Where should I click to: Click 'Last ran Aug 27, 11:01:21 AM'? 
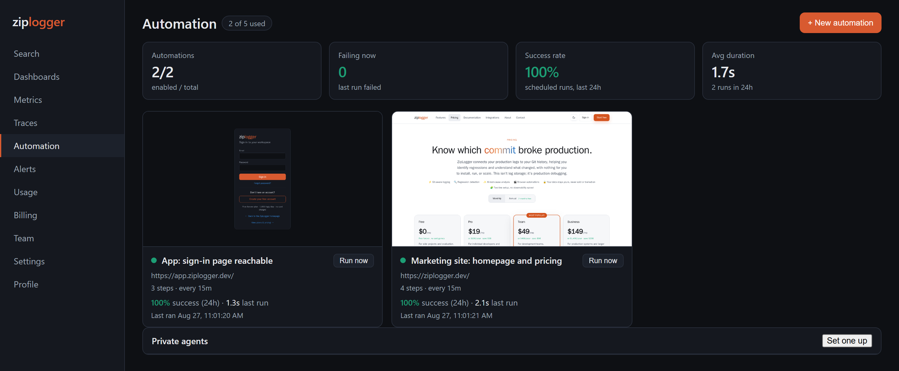tap(446, 316)
